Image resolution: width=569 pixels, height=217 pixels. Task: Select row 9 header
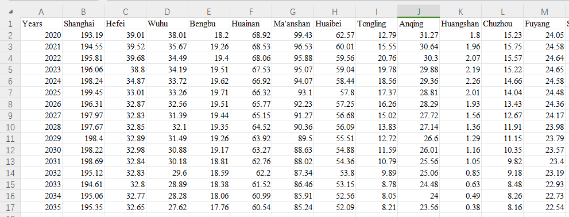click(10, 116)
